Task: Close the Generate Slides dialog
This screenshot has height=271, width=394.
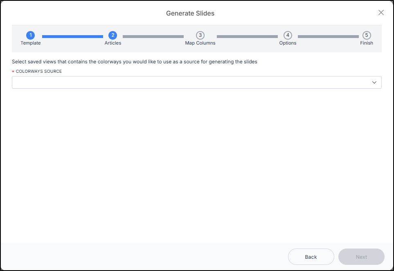Action: click(x=381, y=13)
